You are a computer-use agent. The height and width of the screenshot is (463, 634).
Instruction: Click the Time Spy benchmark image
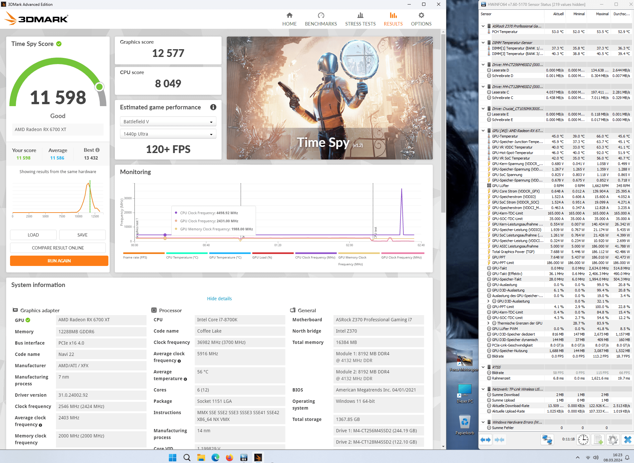[330, 98]
